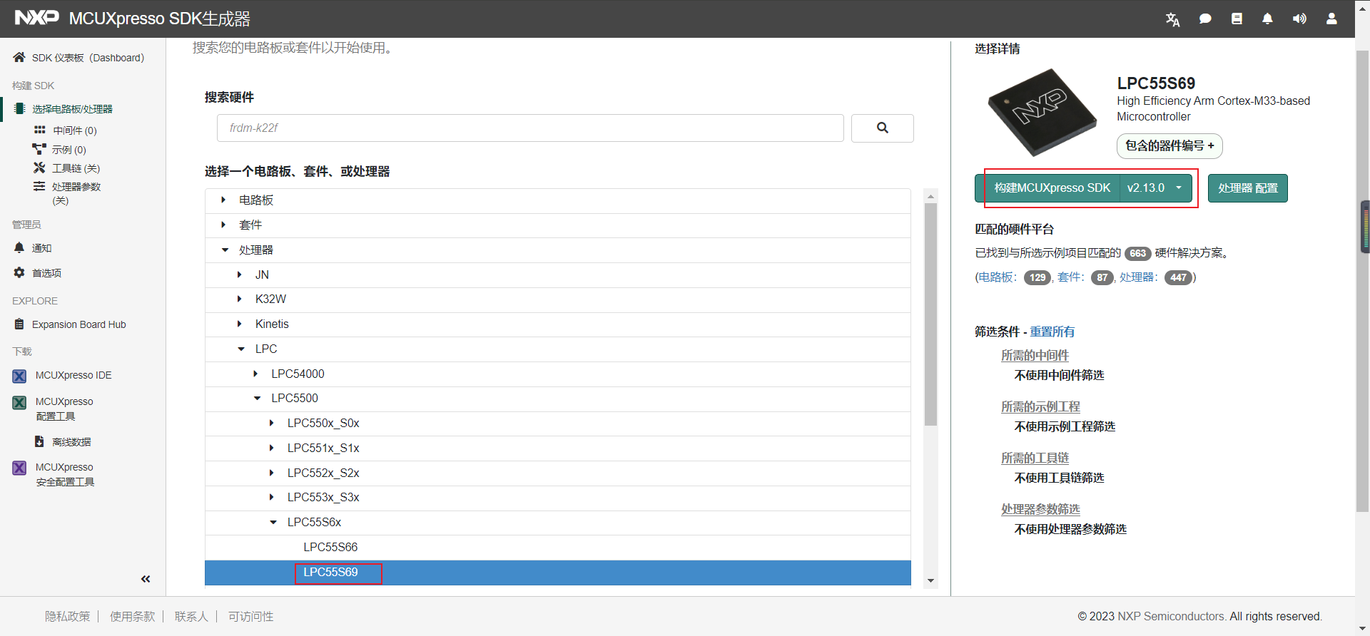The width and height of the screenshot is (1370, 636).
Task: Collapse the sidebar with double-chevron icon
Action: coord(146,579)
